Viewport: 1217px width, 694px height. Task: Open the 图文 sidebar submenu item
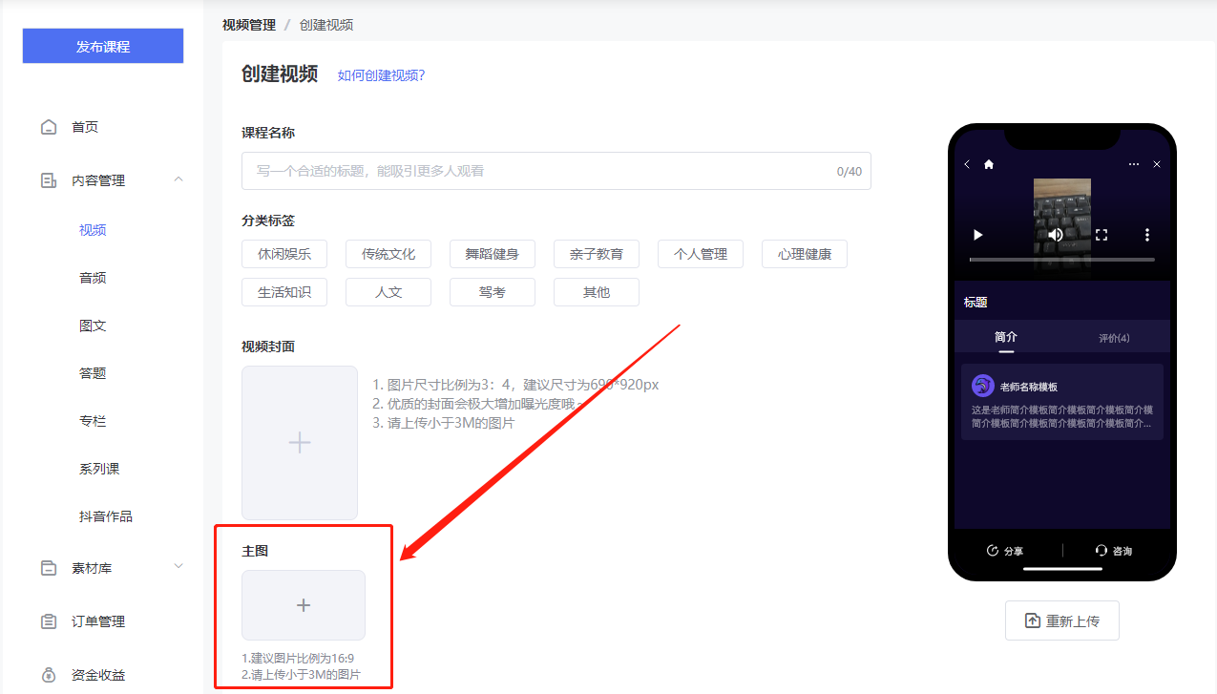tap(93, 326)
